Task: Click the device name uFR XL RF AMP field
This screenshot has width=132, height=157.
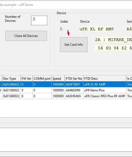Action: click(x=97, y=29)
